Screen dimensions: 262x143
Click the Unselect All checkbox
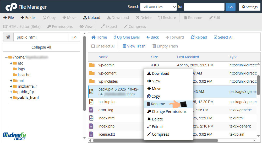[x=93, y=46]
